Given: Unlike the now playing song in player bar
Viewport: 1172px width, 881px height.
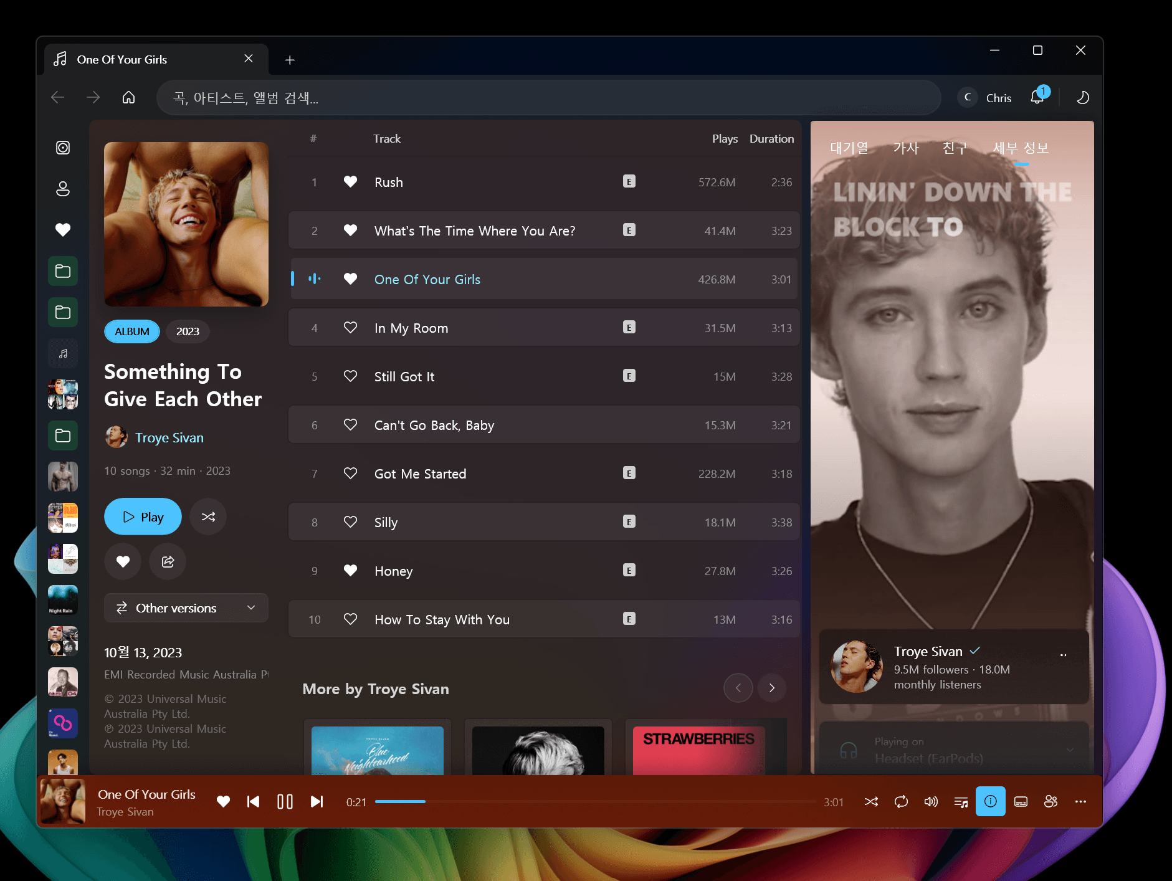Looking at the screenshot, I should (223, 801).
